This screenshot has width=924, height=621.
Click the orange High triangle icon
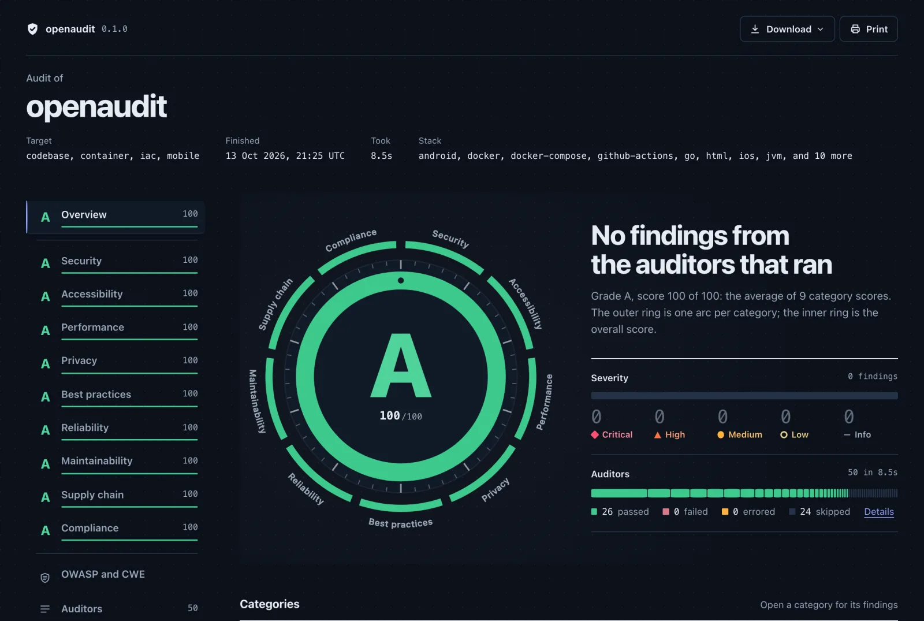coord(657,435)
